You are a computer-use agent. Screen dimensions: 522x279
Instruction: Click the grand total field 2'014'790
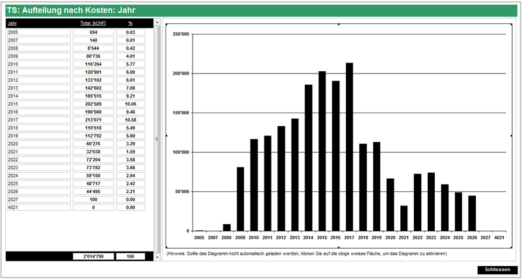pos(93,256)
